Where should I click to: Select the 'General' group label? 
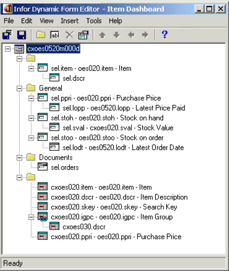pos(50,88)
